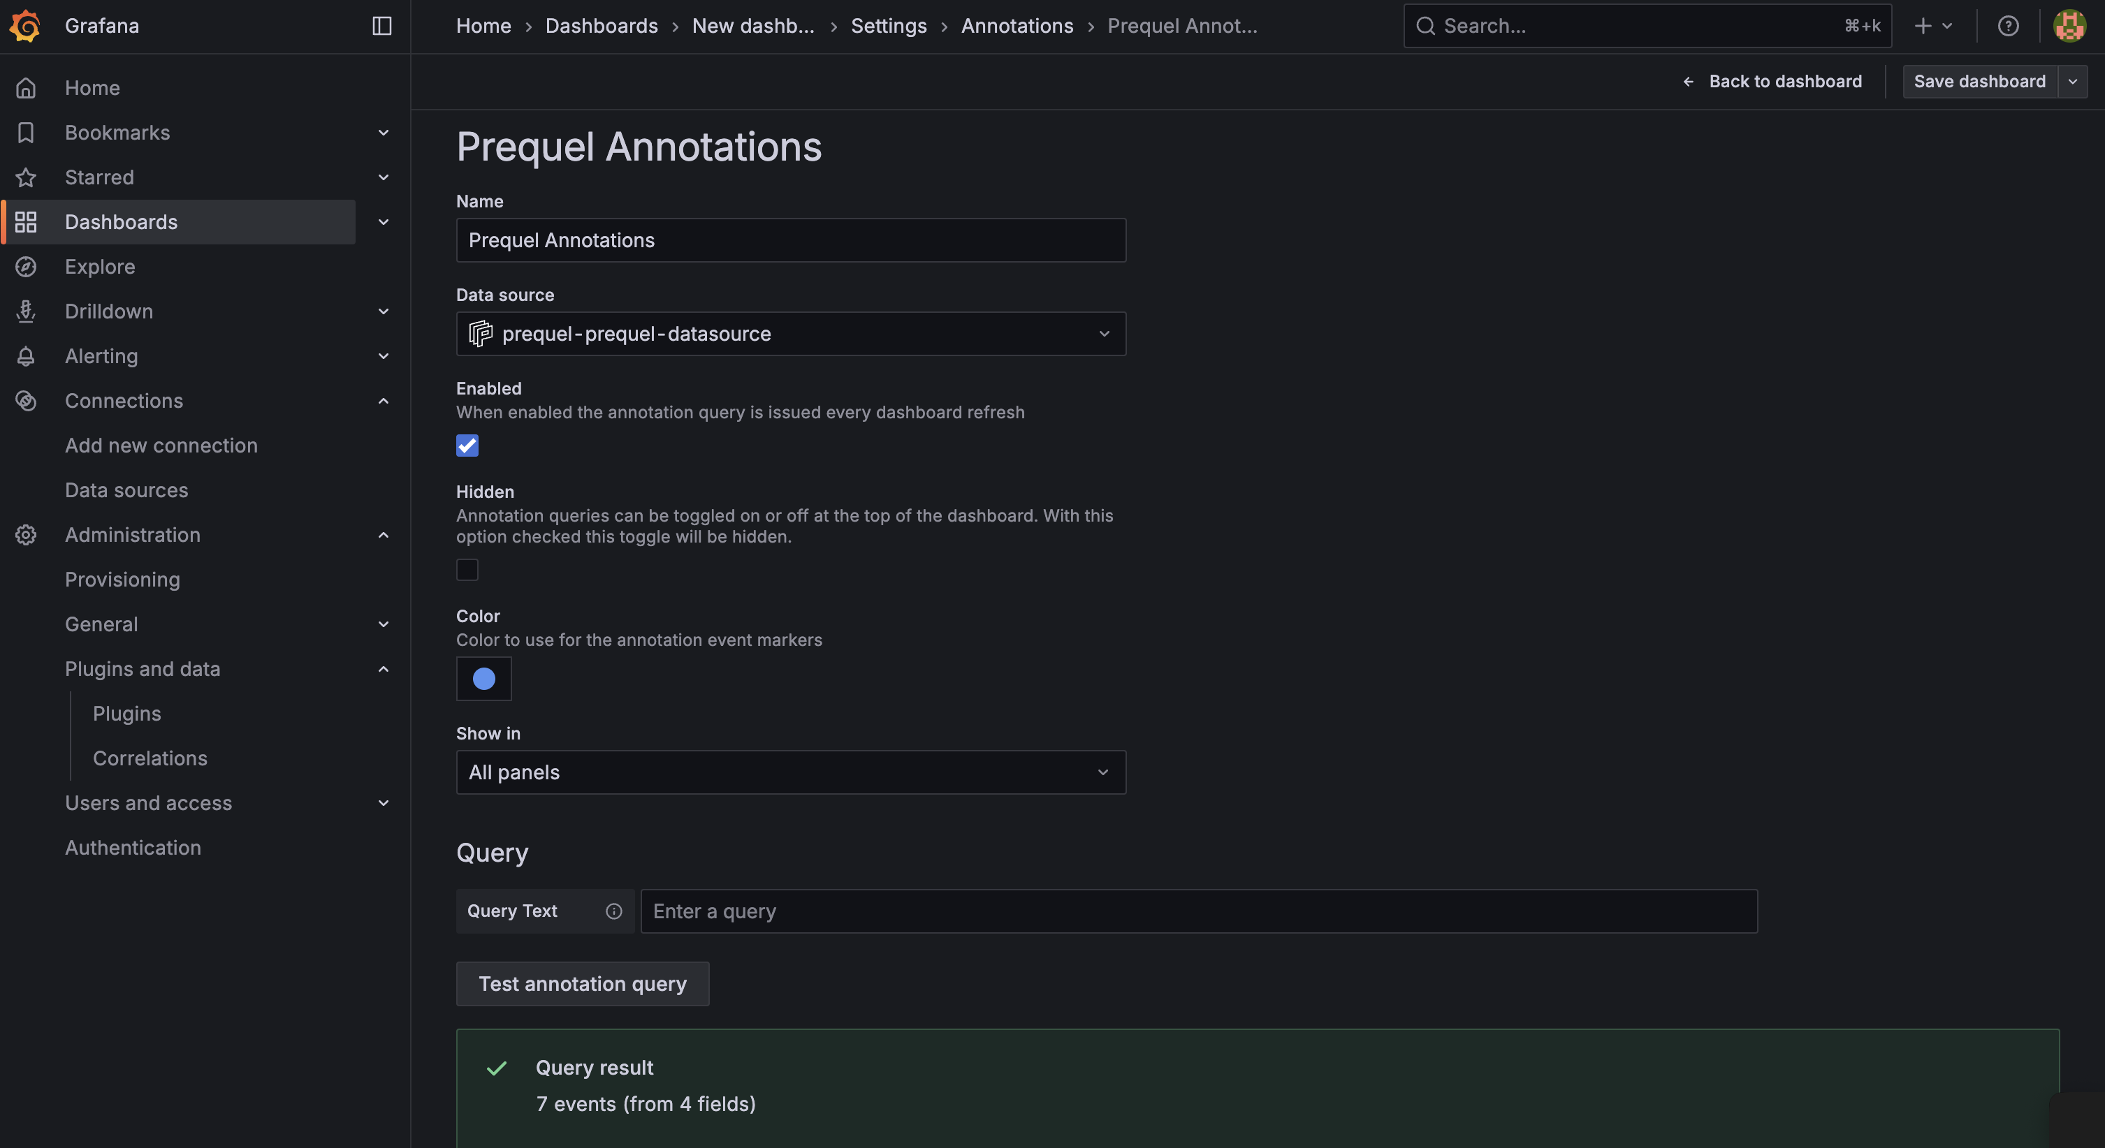Click the Search input box
The image size is (2105, 1148).
(x=1647, y=26)
